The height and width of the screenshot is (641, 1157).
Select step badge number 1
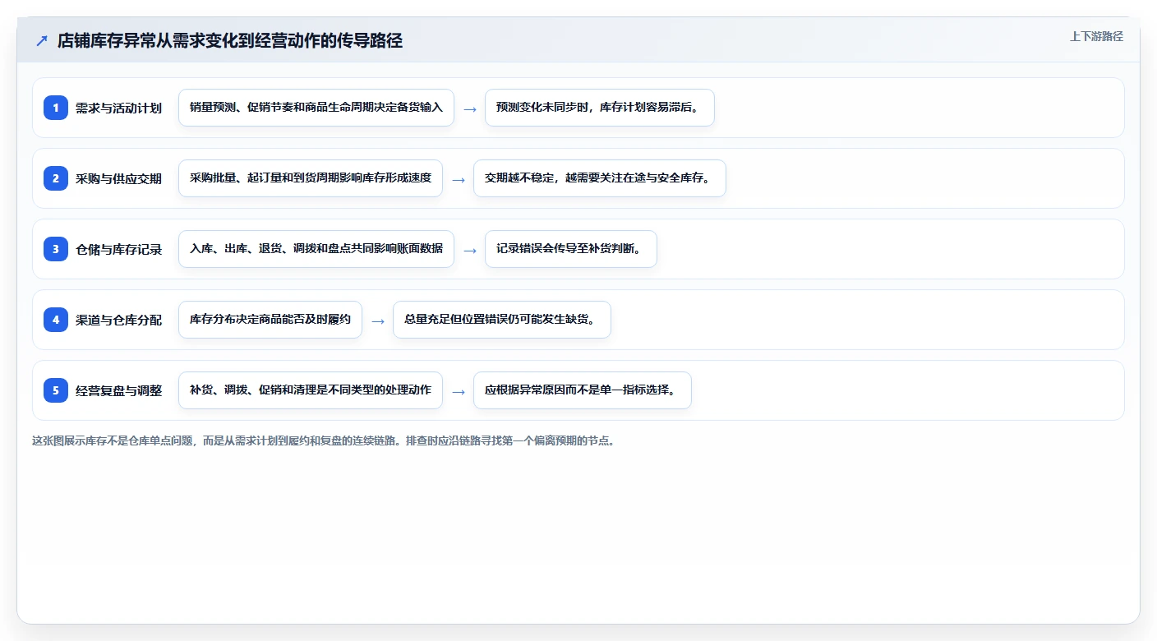56,108
